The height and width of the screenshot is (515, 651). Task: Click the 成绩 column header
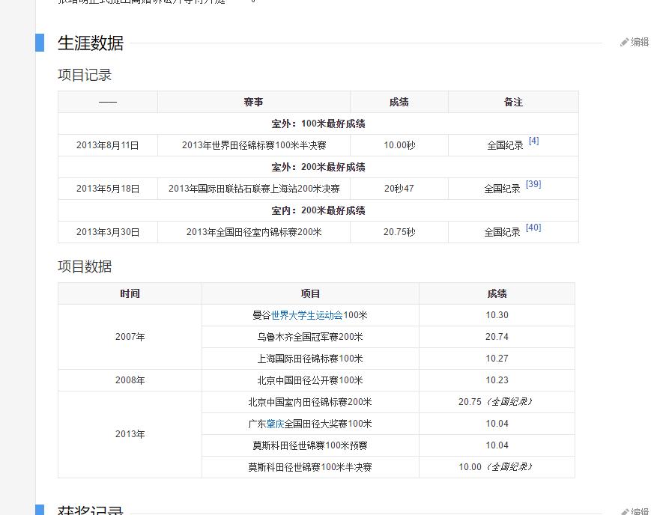pos(399,102)
